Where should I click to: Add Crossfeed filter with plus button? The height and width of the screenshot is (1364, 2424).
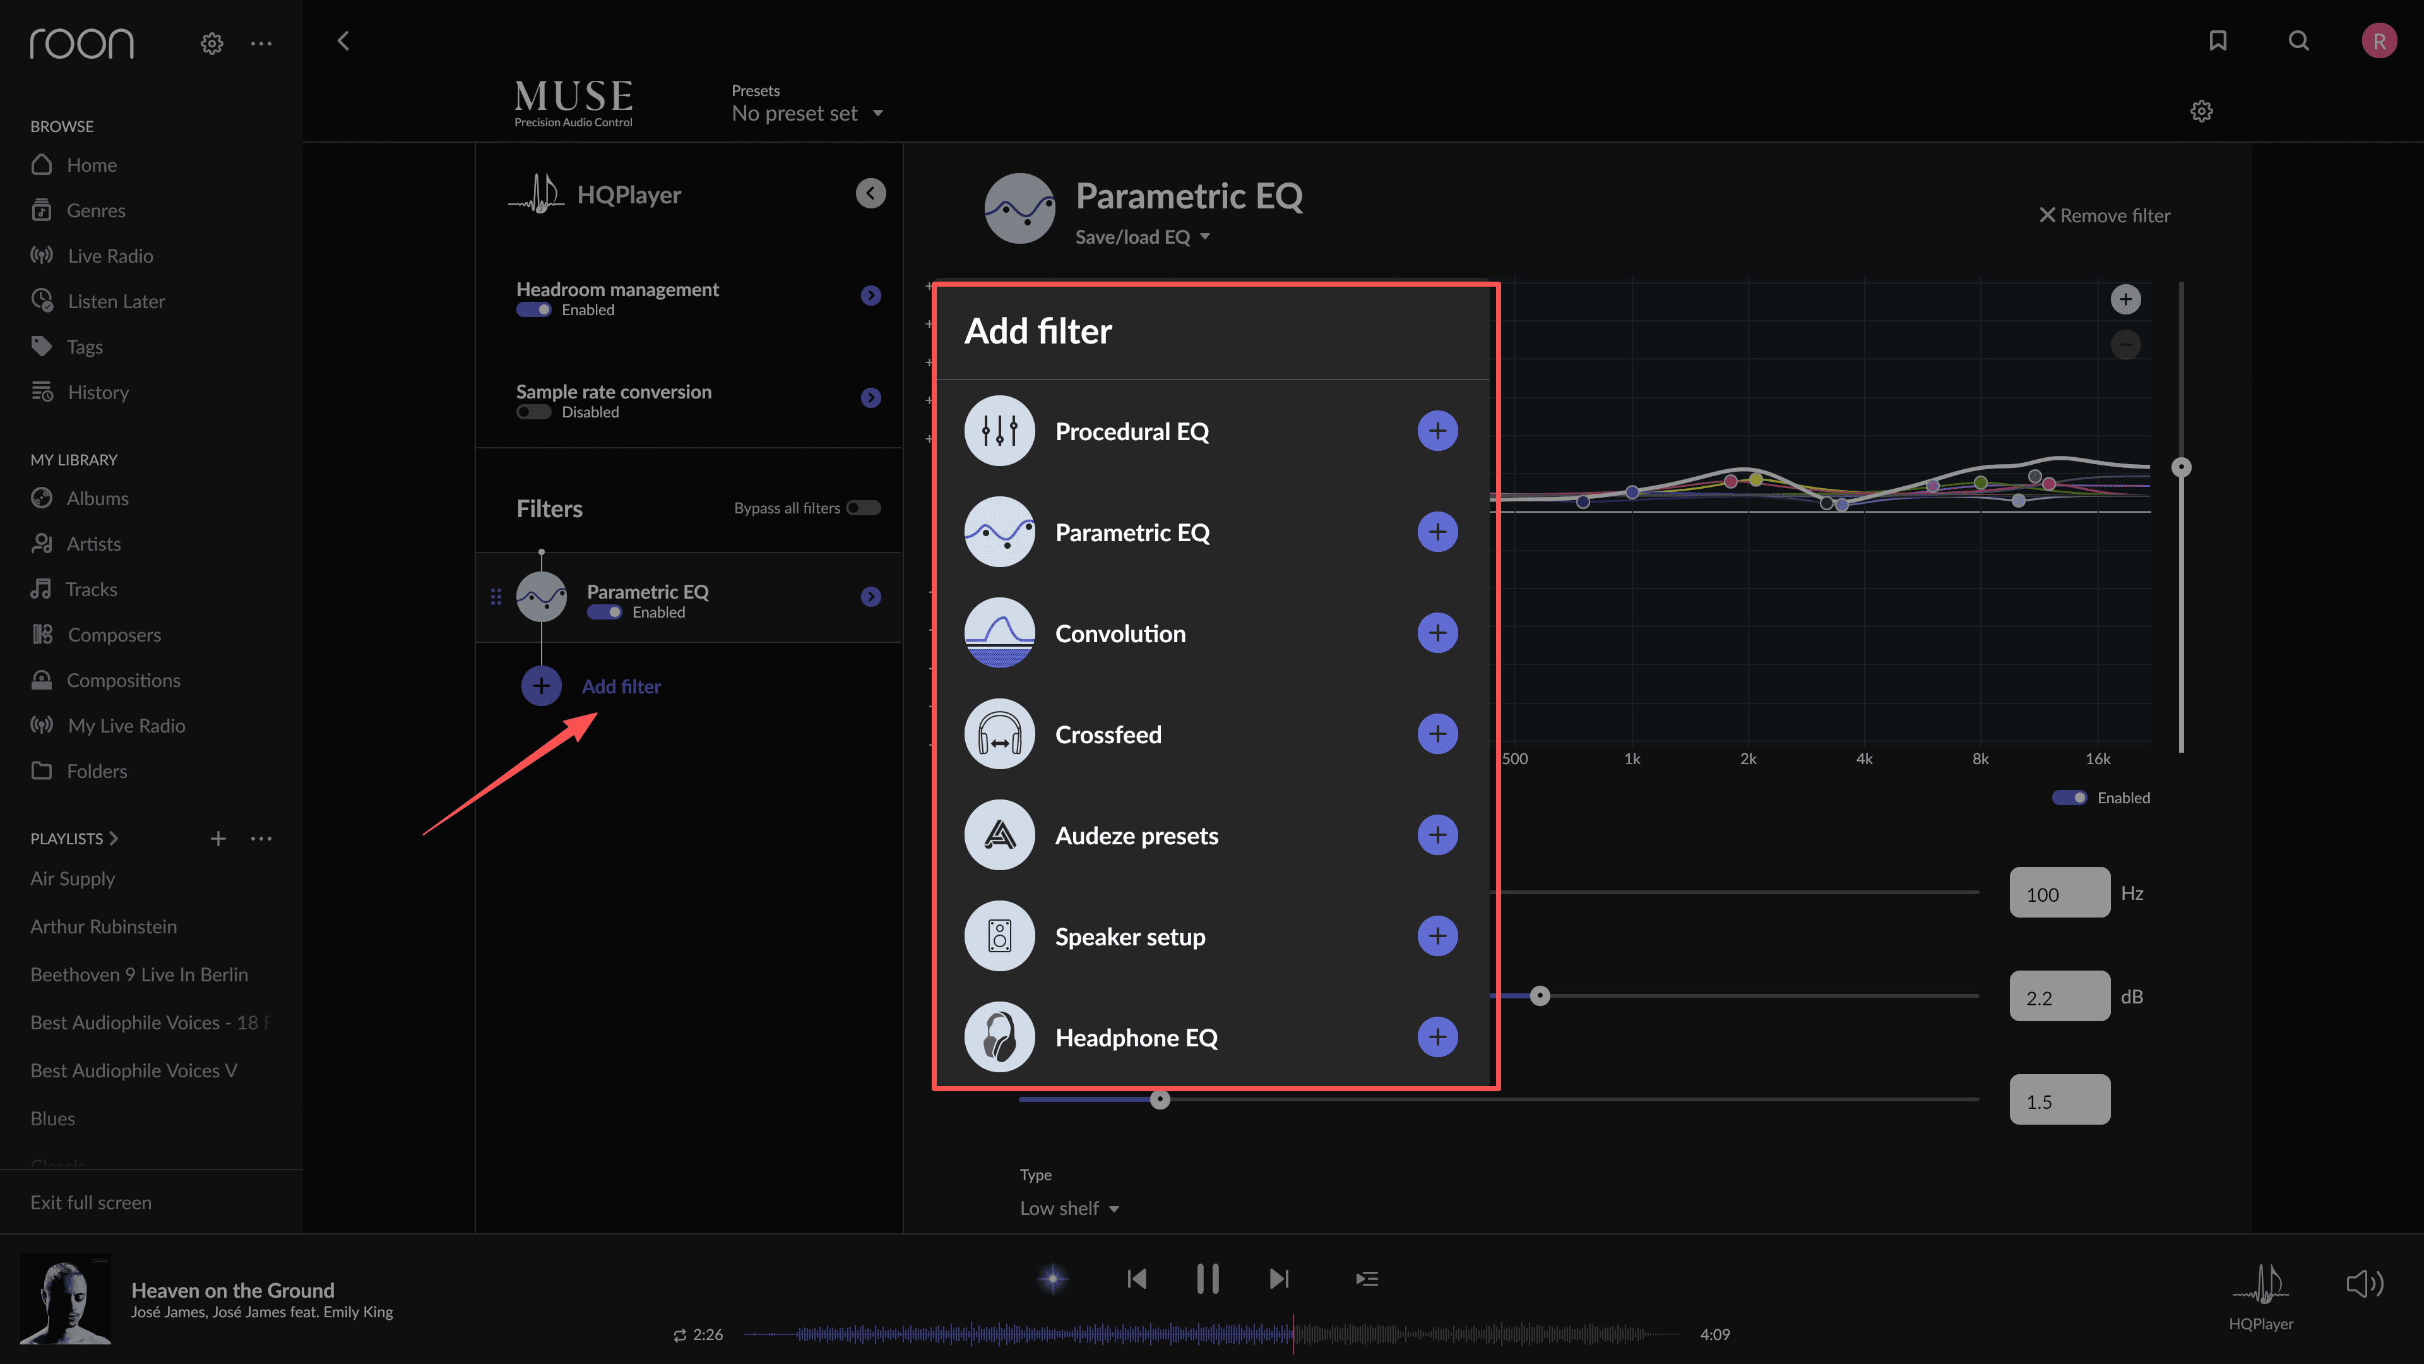1437,733
